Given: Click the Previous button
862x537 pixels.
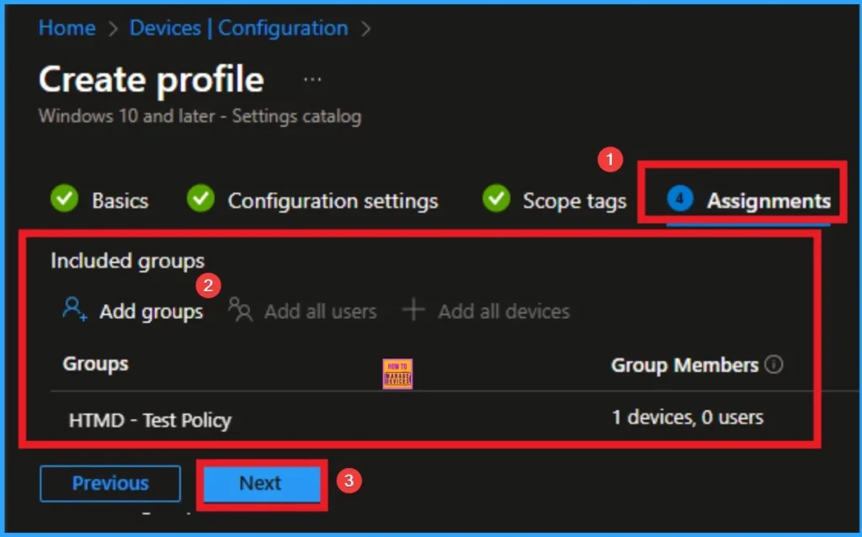Looking at the screenshot, I should coord(110,483).
